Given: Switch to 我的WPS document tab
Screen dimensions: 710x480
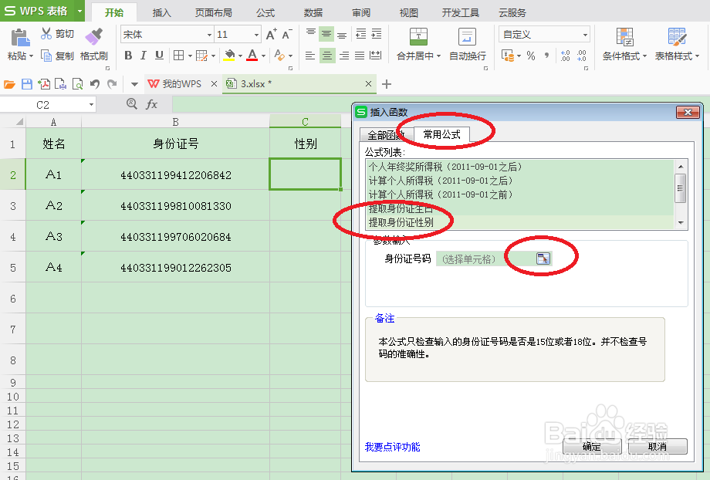Looking at the screenshot, I should 181,84.
